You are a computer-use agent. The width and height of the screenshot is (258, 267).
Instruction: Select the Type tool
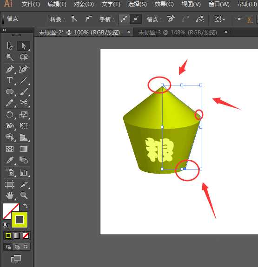(x=10, y=80)
